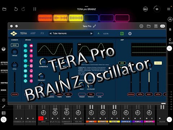Go to next preset with right arrow
This screenshot has width=173, height=130.
92,34
